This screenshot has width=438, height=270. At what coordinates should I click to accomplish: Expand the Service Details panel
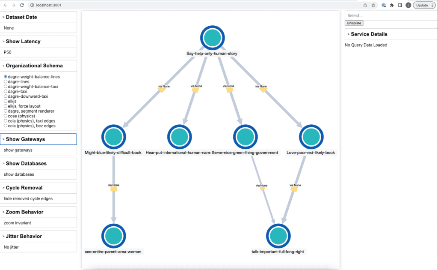(369, 34)
